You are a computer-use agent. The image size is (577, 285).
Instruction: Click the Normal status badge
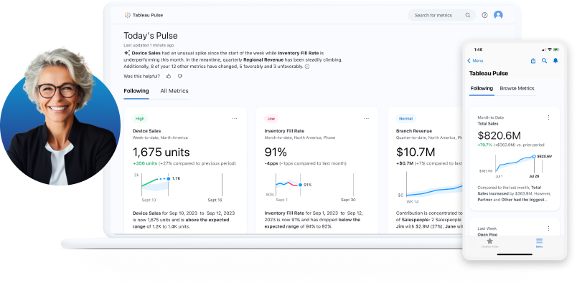pyautogui.click(x=406, y=119)
